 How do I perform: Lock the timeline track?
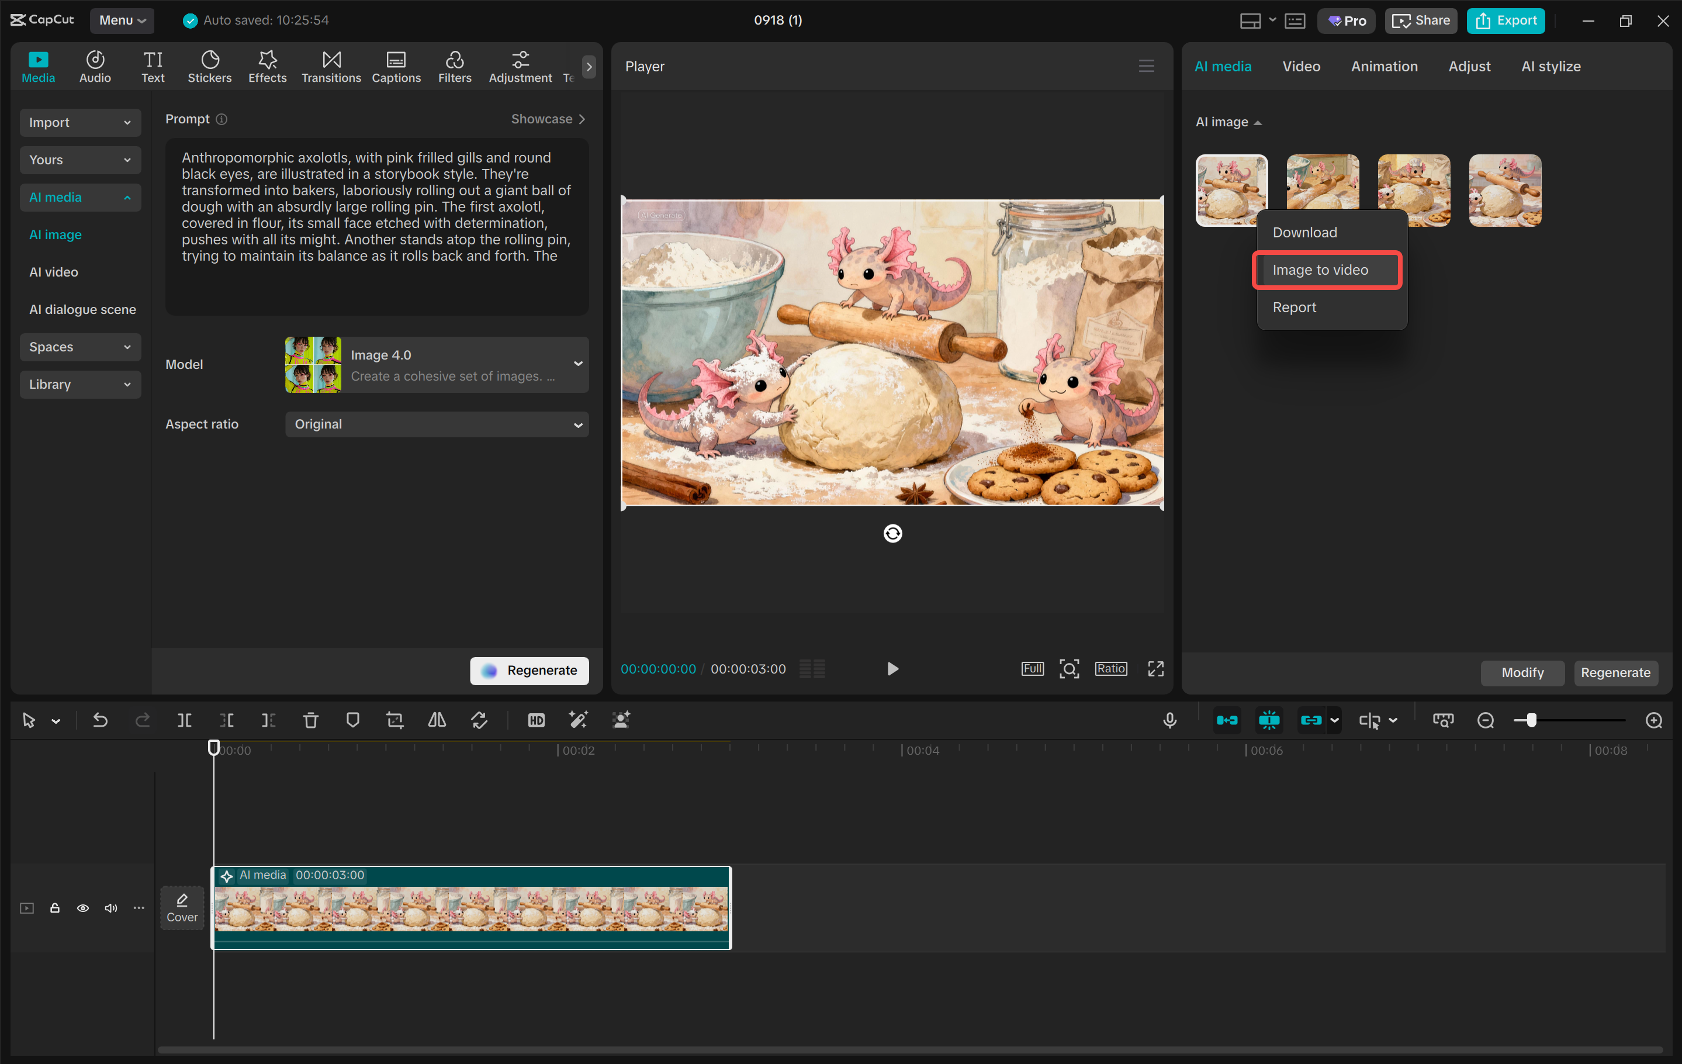[54, 907]
